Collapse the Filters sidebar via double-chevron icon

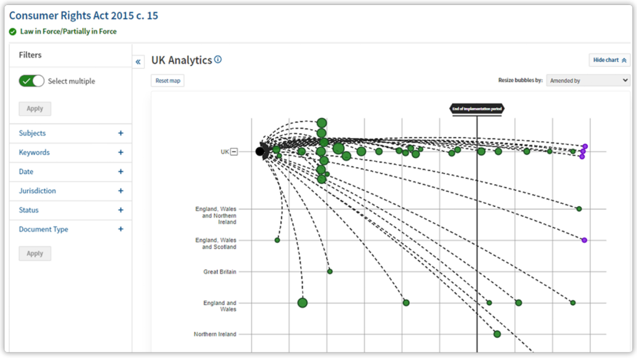tap(138, 61)
